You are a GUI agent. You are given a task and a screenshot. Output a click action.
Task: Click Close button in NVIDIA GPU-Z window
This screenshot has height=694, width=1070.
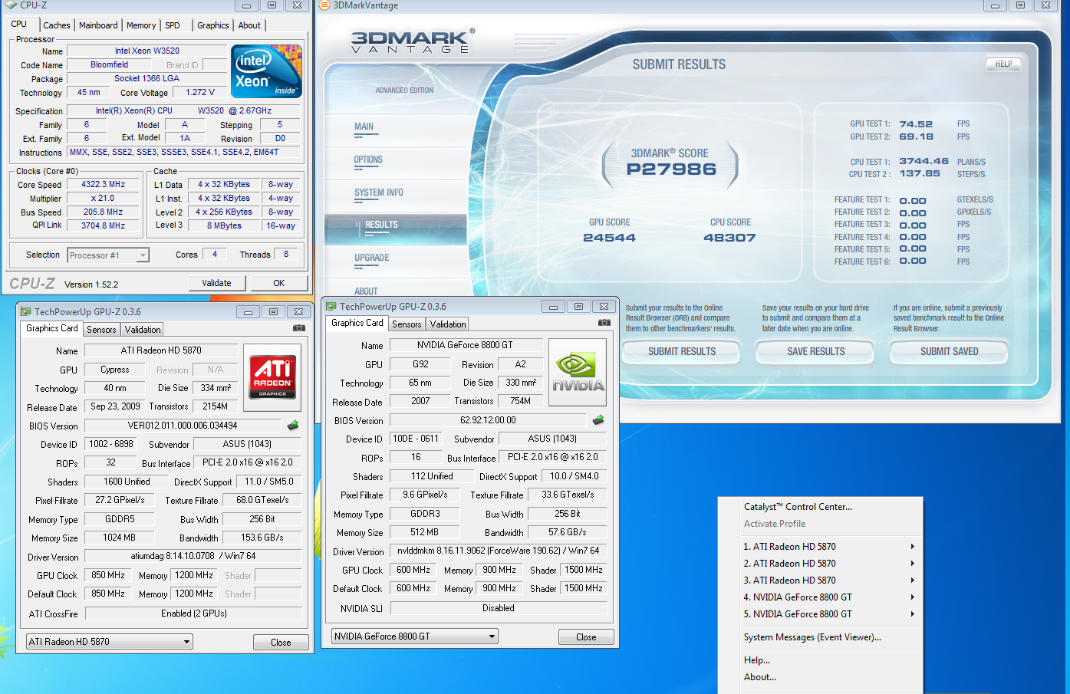coord(586,637)
